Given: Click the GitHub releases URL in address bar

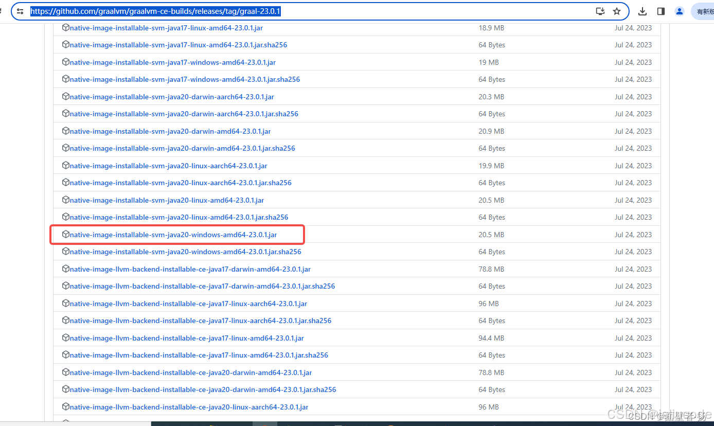Looking at the screenshot, I should click(x=155, y=11).
